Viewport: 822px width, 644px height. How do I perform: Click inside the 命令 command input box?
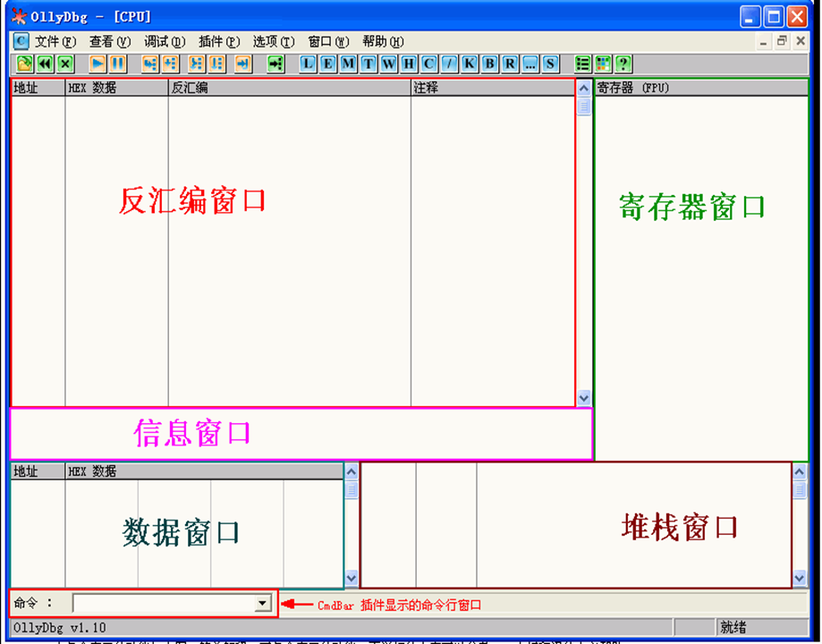pos(164,603)
